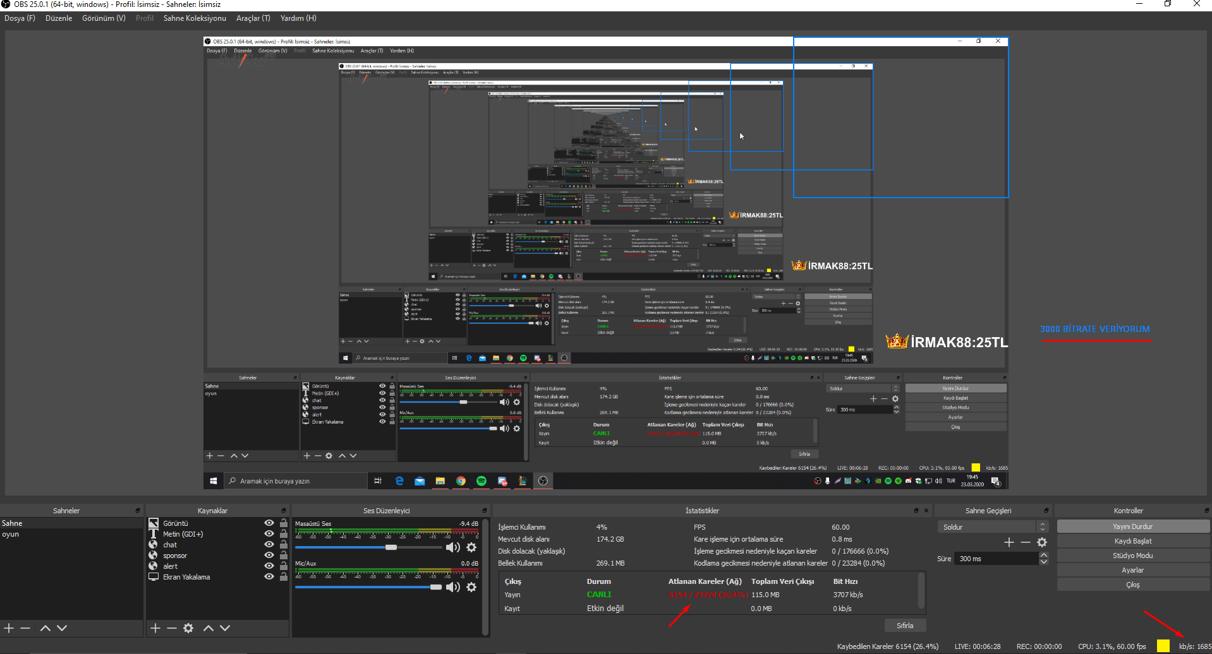
Task: Hide the Görüntü source
Action: point(269,523)
